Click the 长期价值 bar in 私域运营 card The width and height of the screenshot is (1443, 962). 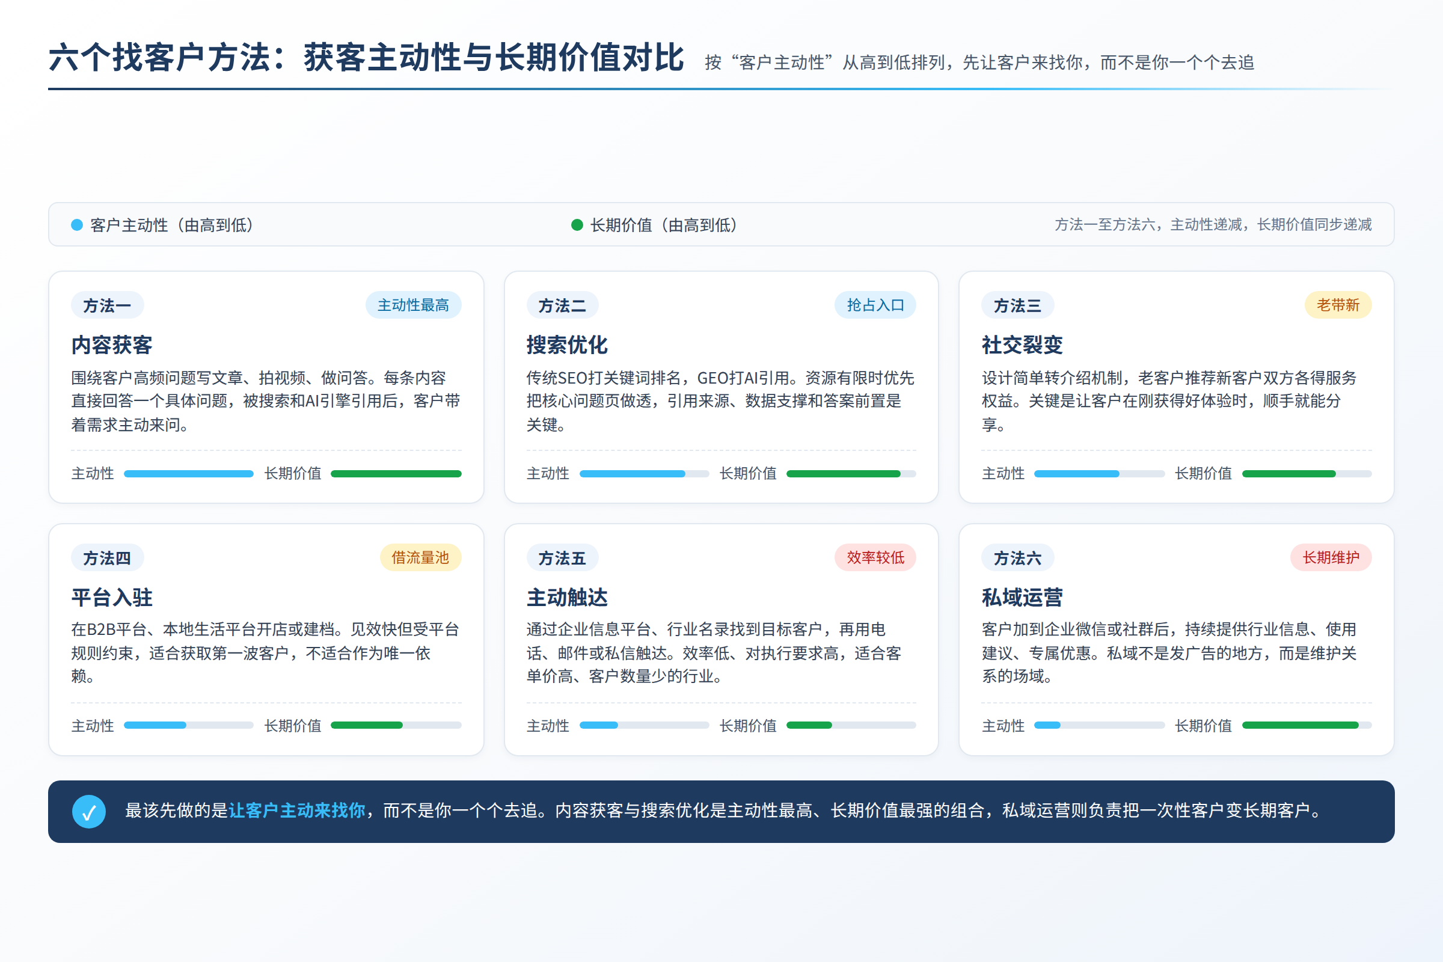1307,725
